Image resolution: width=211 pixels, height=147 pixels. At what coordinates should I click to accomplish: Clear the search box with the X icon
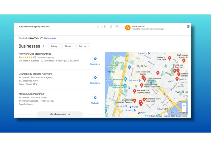pyautogui.click(x=98, y=27)
